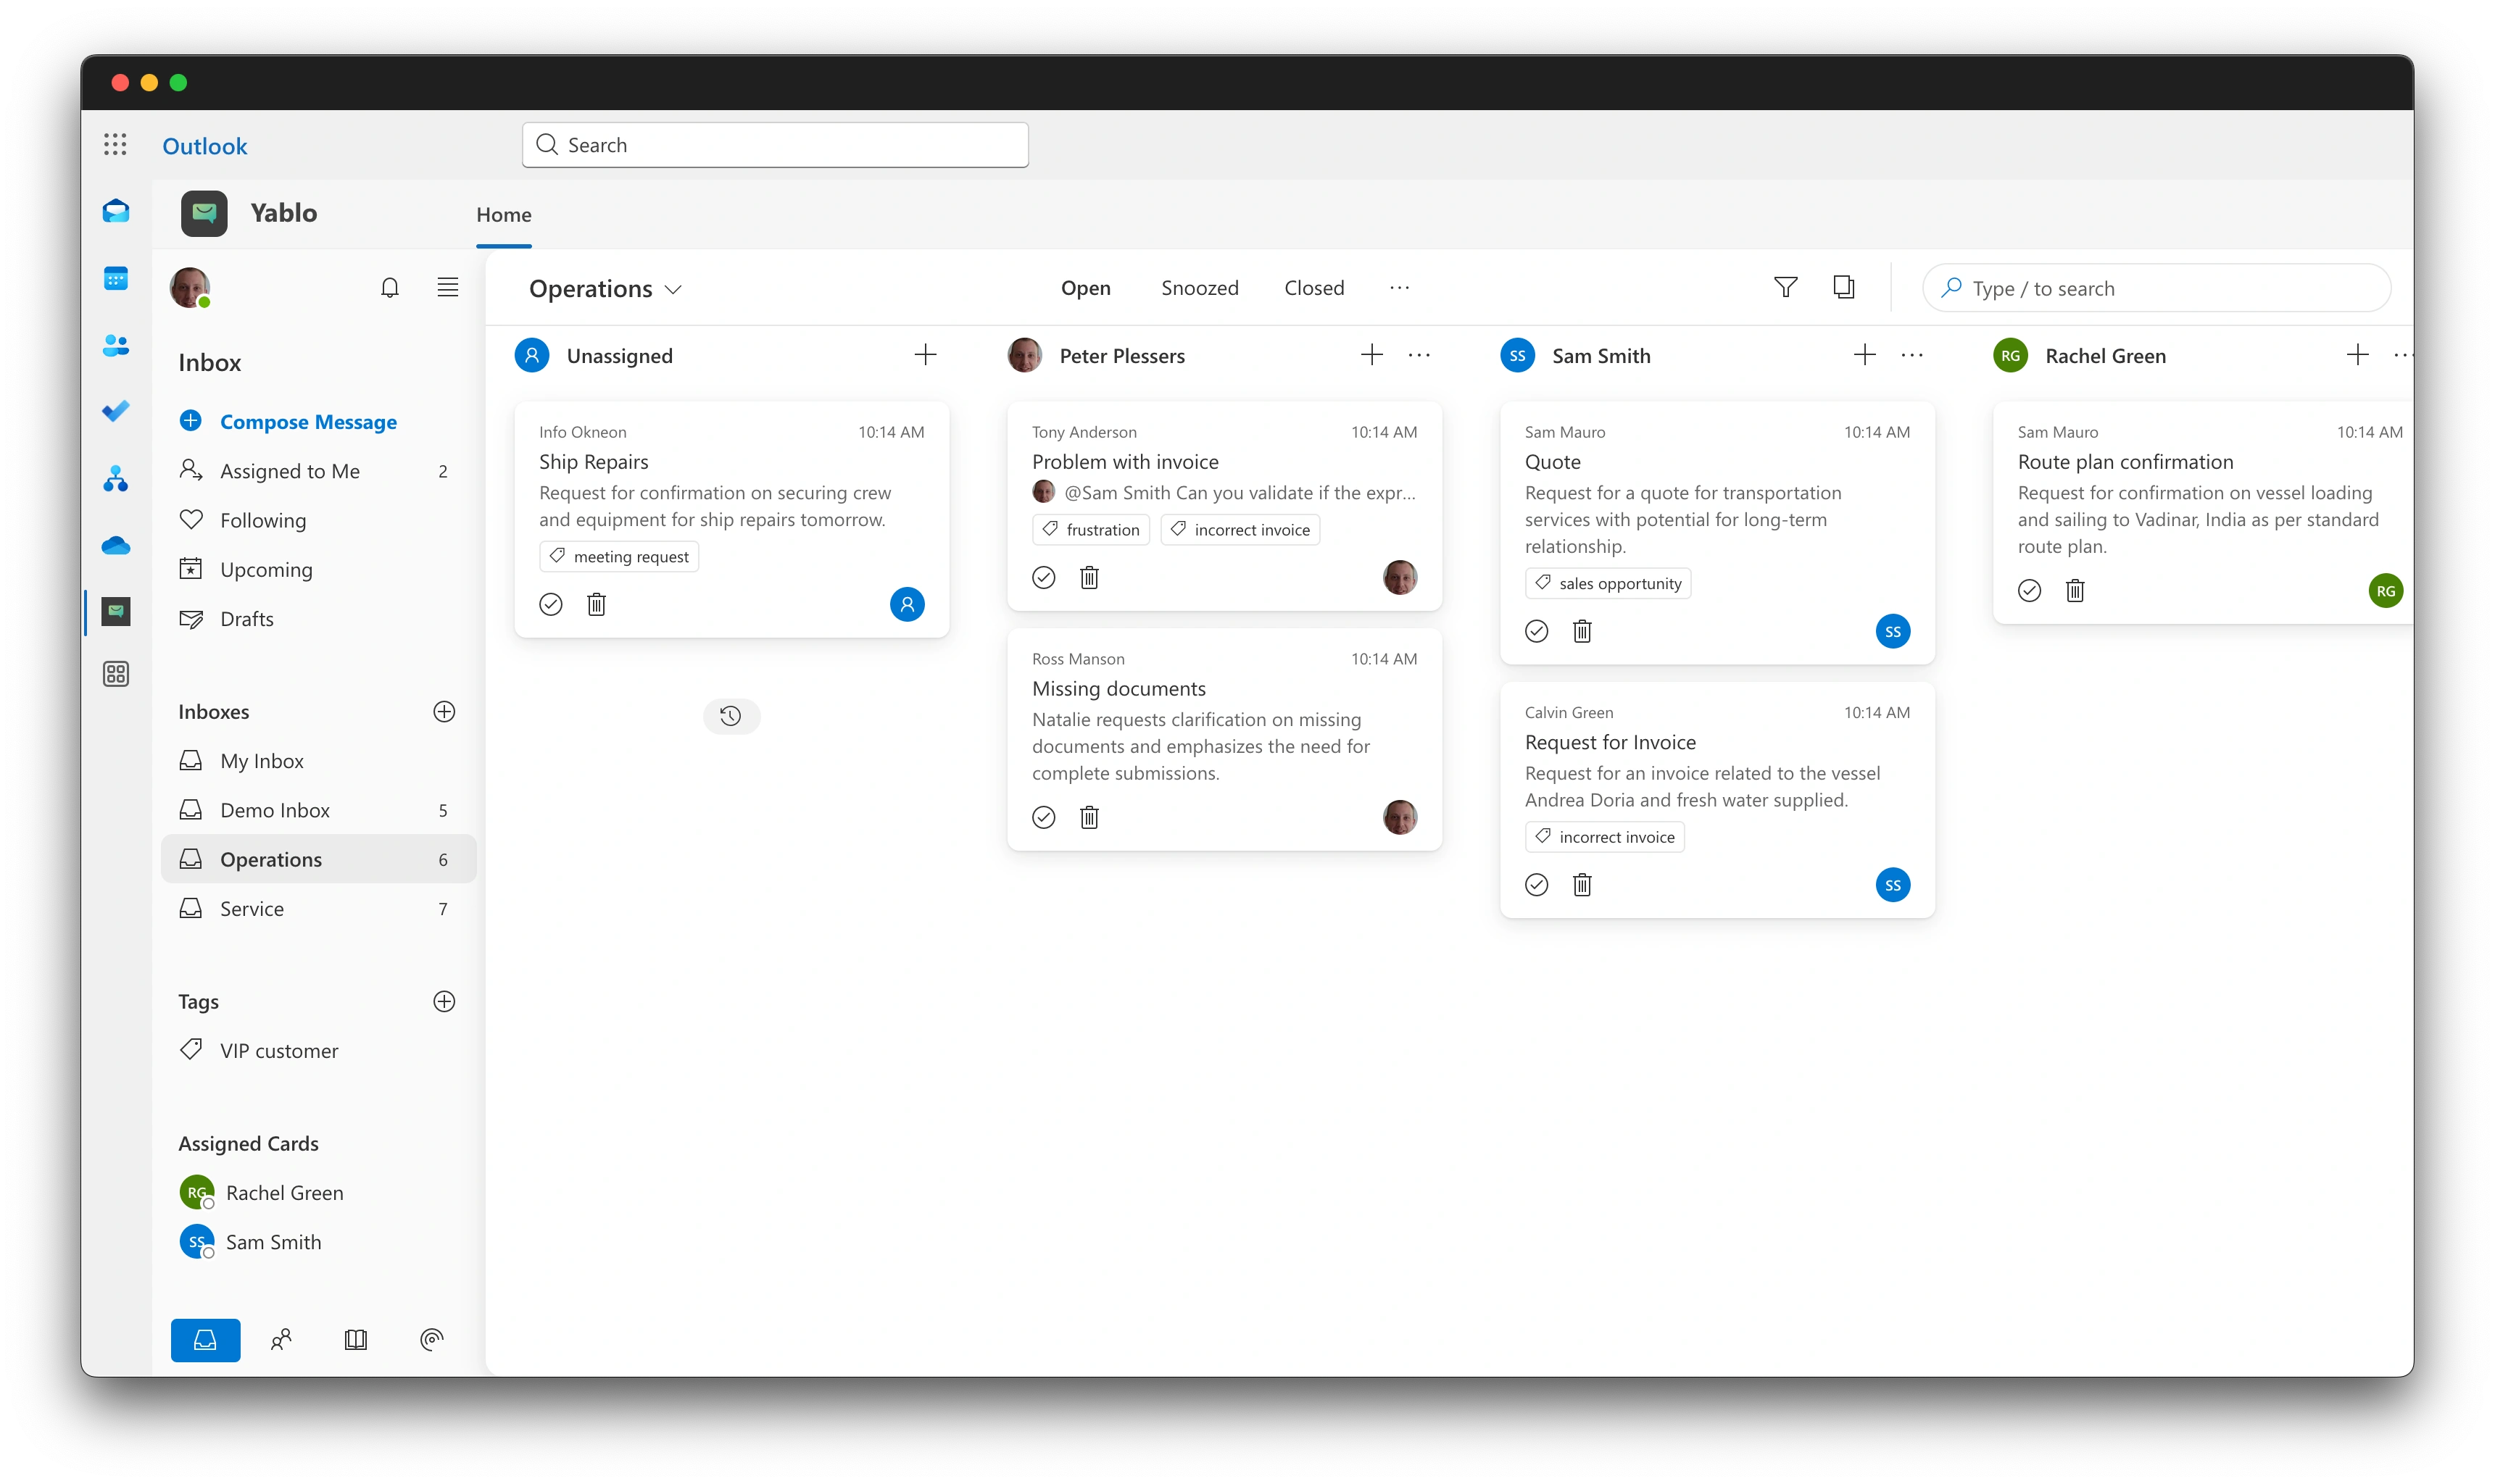Switch to the Closed tab
The width and height of the screenshot is (2495, 1484).
click(1313, 288)
